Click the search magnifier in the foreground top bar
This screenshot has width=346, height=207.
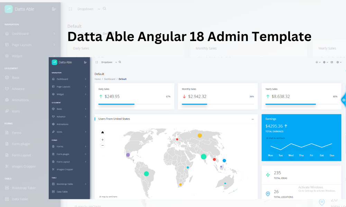(x=120, y=62)
